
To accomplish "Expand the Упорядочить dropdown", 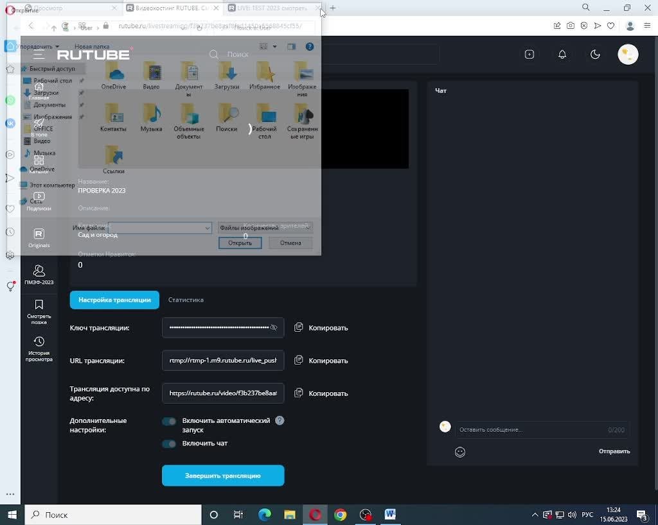I will click(x=39, y=46).
